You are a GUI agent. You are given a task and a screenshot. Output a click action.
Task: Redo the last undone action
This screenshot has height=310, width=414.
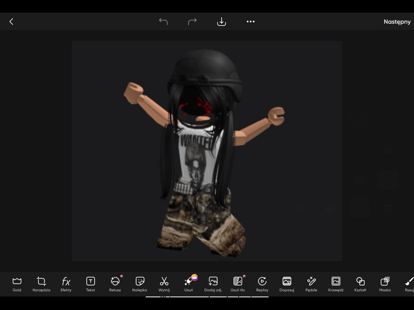coord(192,21)
